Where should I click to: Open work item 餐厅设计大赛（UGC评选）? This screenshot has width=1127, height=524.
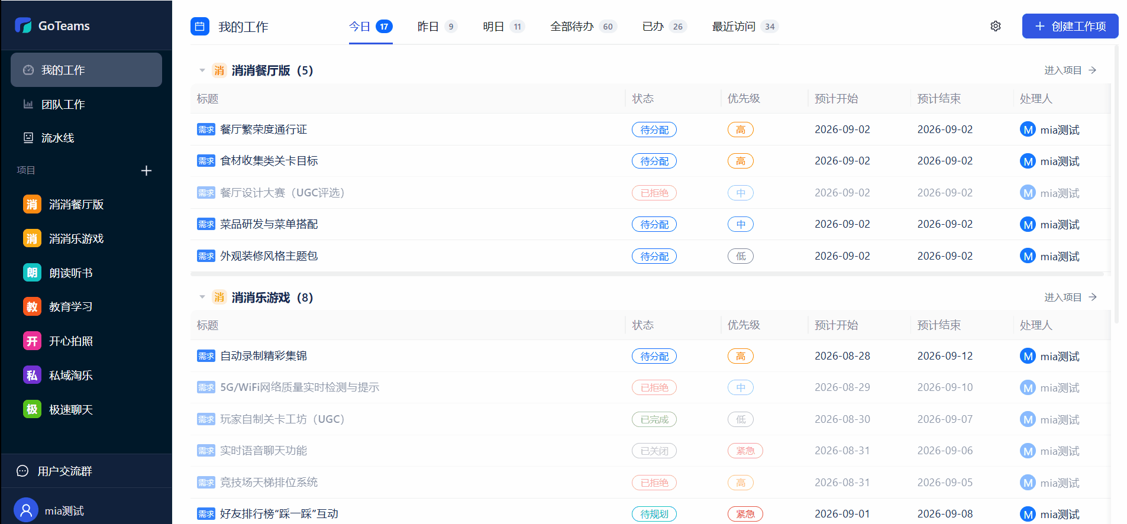coord(284,193)
